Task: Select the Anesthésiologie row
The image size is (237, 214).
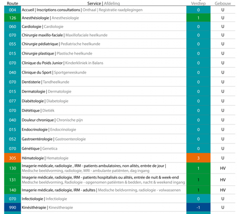Action: 120,18
